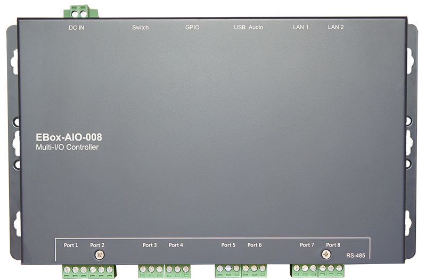Click the EBox-AIO-008 model name
Viewport: 426px width, 279px height.
point(69,137)
